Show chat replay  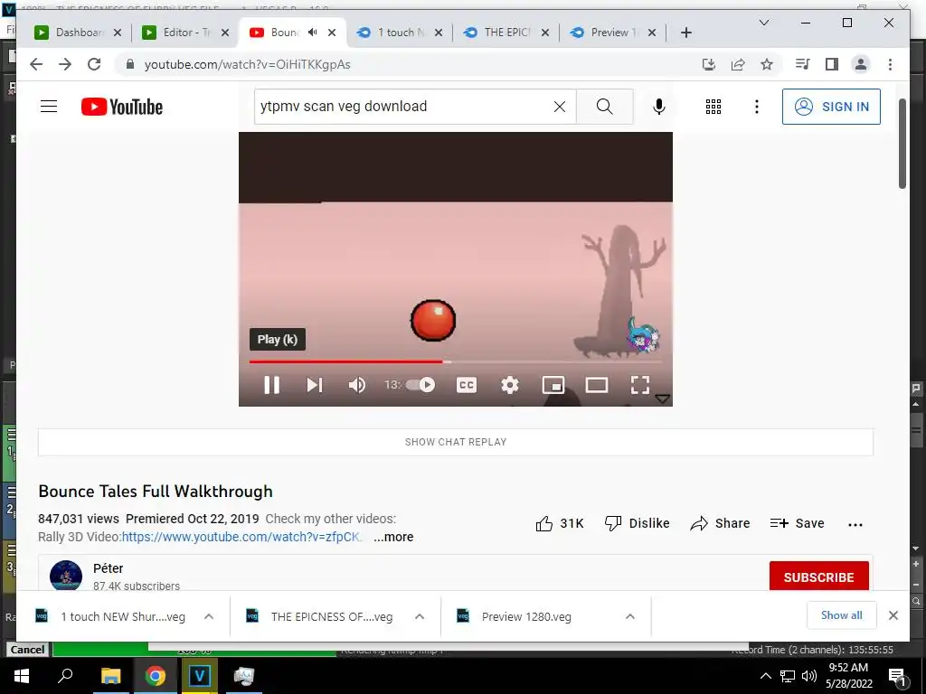(x=456, y=442)
